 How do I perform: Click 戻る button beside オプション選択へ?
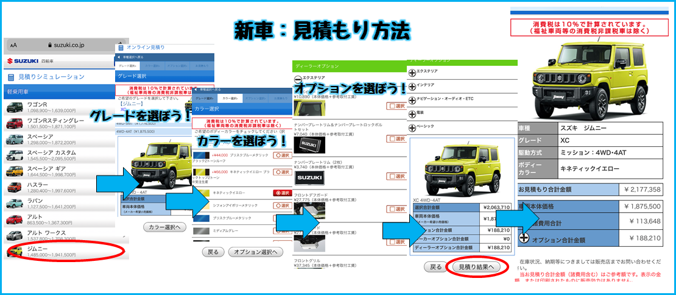coord(213,252)
